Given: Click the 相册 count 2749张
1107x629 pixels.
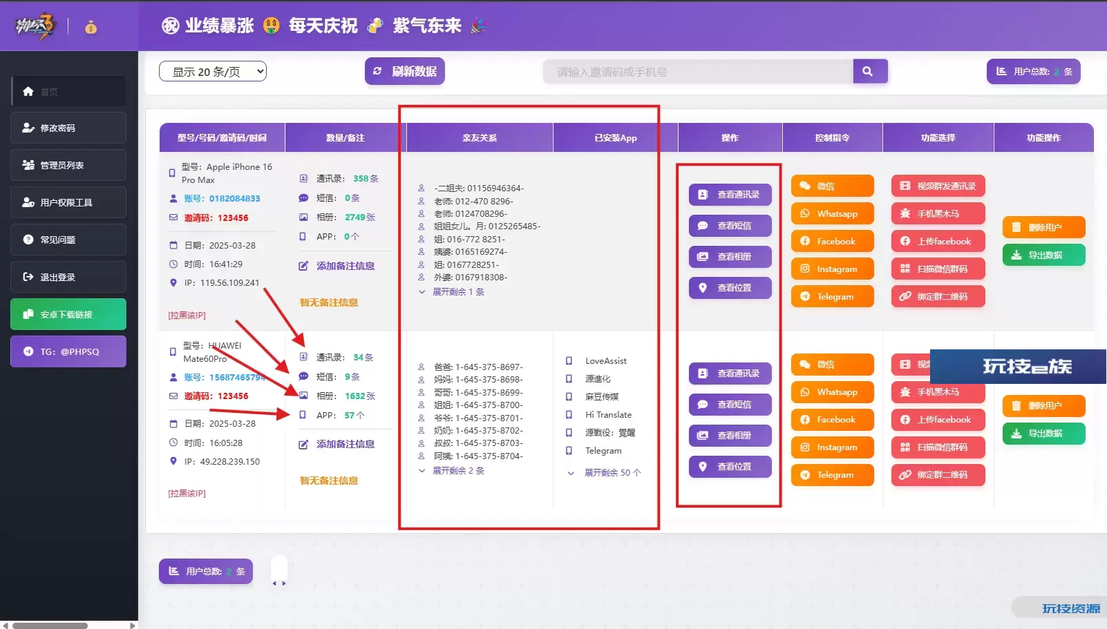Looking at the screenshot, I should click(360, 217).
